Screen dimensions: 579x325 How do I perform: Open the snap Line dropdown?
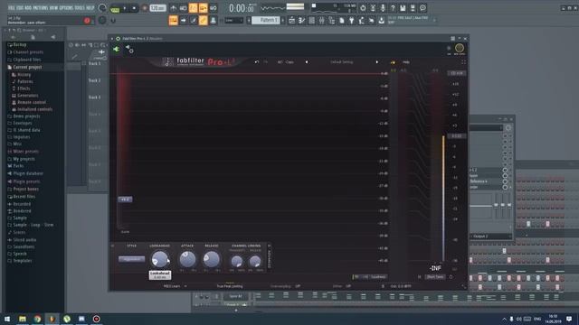point(233,20)
